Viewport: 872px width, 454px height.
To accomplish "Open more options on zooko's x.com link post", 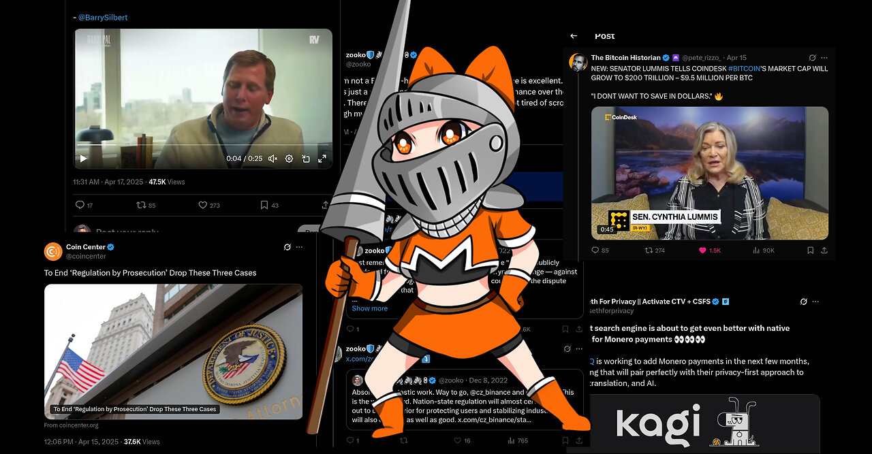I will 580,348.
